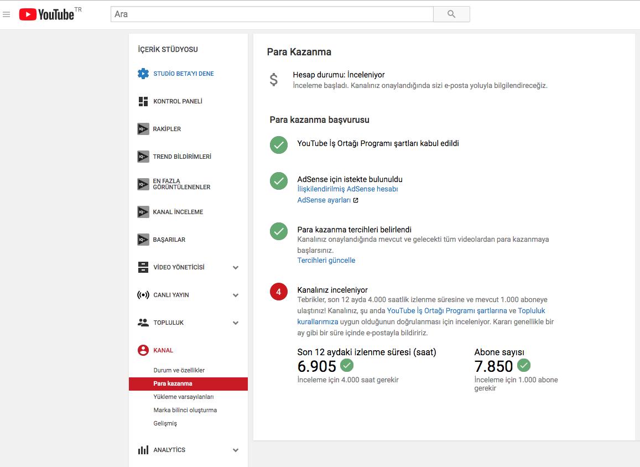Screen dimensions: 640x467
Task: Click the En Fazla Görüntülenenler IQ icon
Action: pos(143,184)
